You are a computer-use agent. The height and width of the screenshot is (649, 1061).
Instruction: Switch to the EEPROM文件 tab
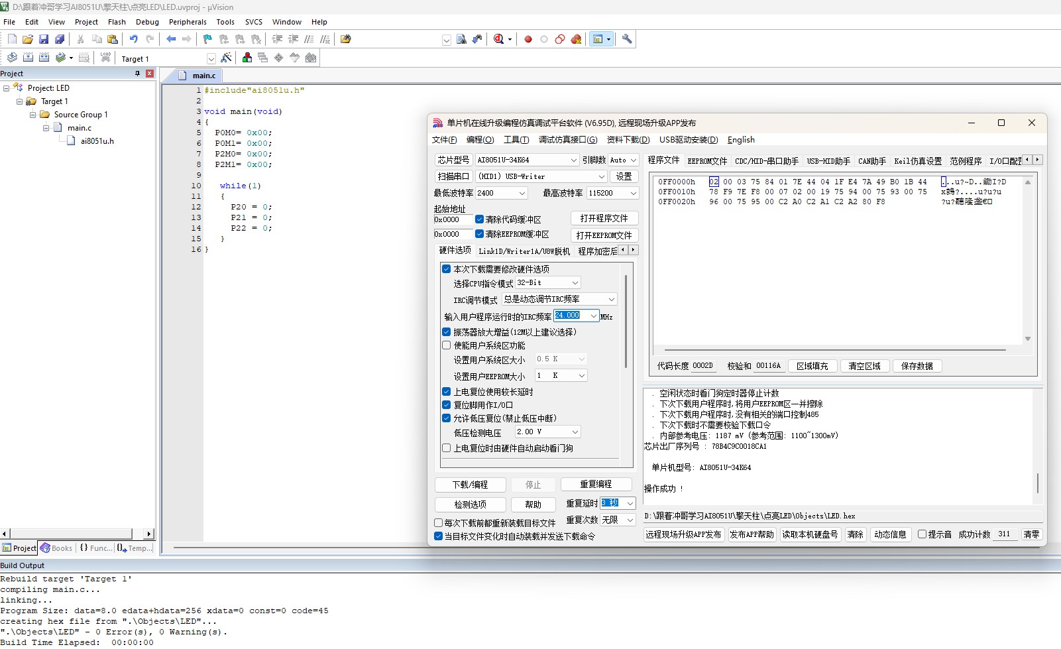[706, 161]
